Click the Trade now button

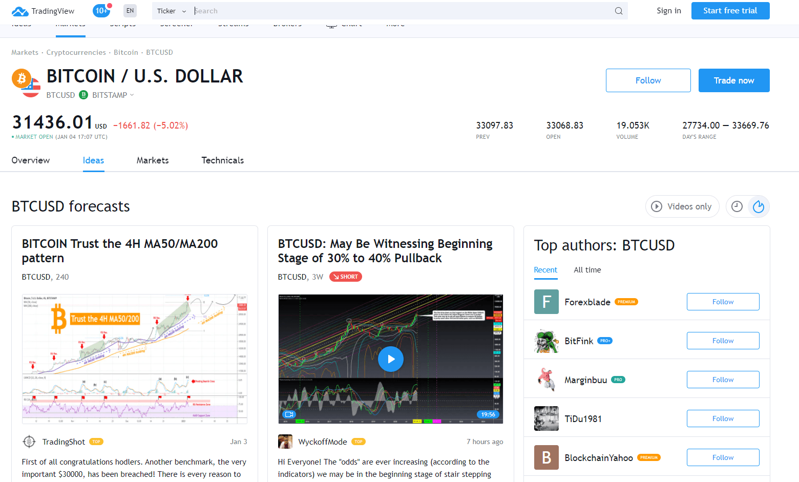pos(734,80)
